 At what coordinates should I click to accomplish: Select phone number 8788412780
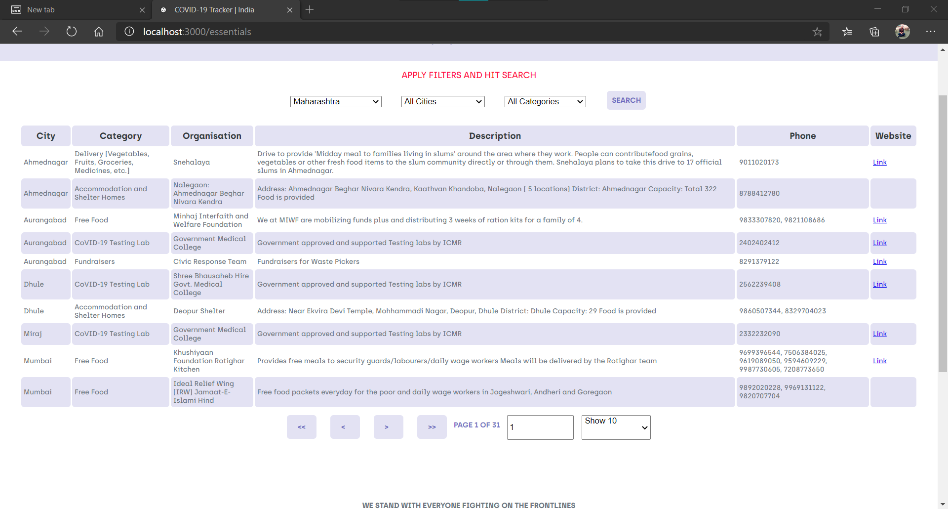point(759,193)
